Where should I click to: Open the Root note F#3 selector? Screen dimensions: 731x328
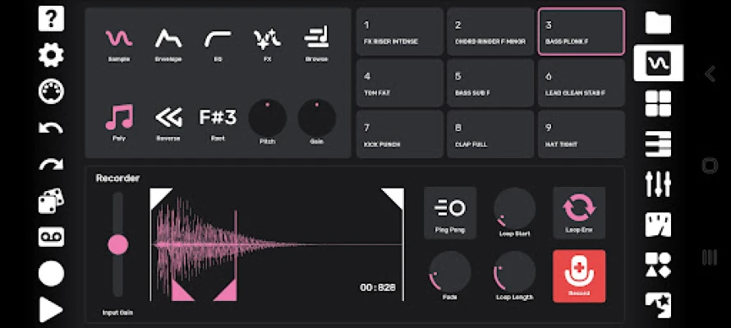tap(218, 122)
